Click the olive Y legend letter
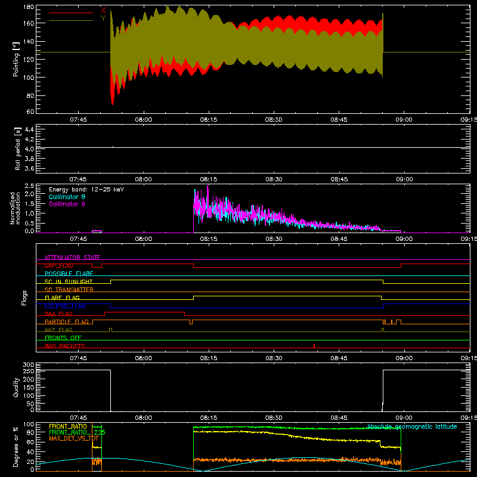The width and height of the screenshot is (477, 477). coord(103,18)
